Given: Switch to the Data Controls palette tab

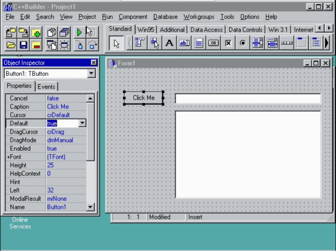Looking at the screenshot, I should tap(245, 30).
